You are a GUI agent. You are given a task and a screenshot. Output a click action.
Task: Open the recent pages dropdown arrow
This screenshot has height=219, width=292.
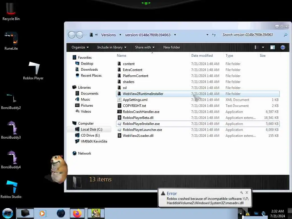point(85,35)
